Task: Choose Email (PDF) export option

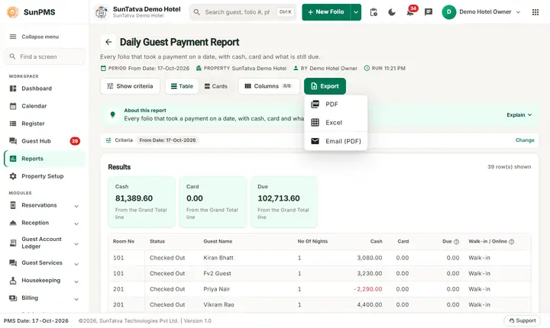Action: coord(335,141)
